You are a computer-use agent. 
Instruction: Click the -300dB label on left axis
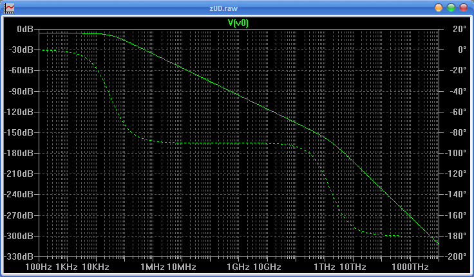[20, 237]
